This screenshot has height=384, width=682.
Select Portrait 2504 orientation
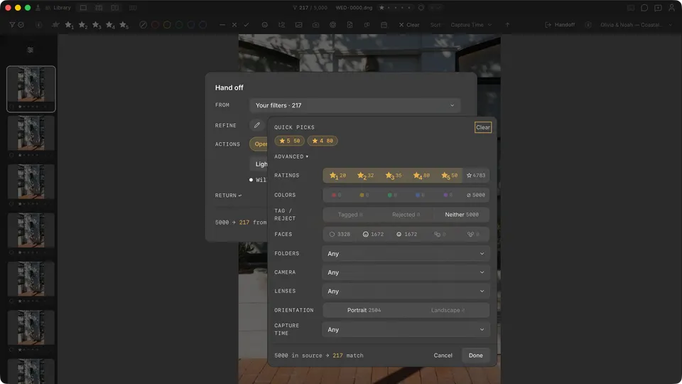(x=364, y=310)
